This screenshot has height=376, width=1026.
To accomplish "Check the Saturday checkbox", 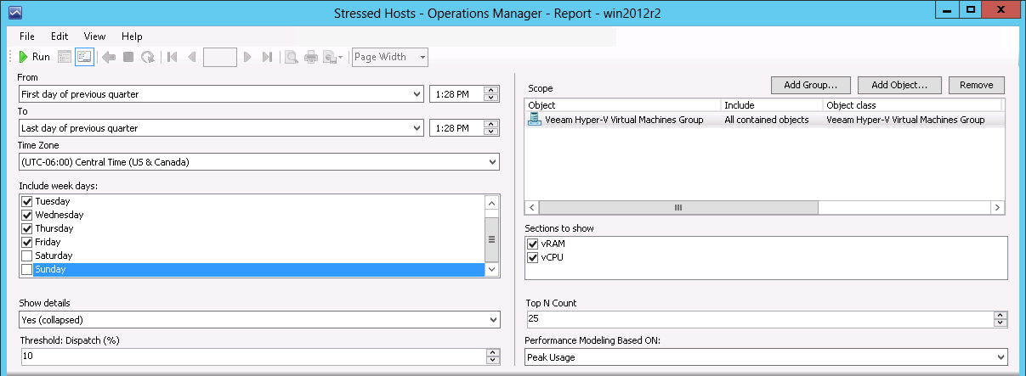I will click(26, 255).
